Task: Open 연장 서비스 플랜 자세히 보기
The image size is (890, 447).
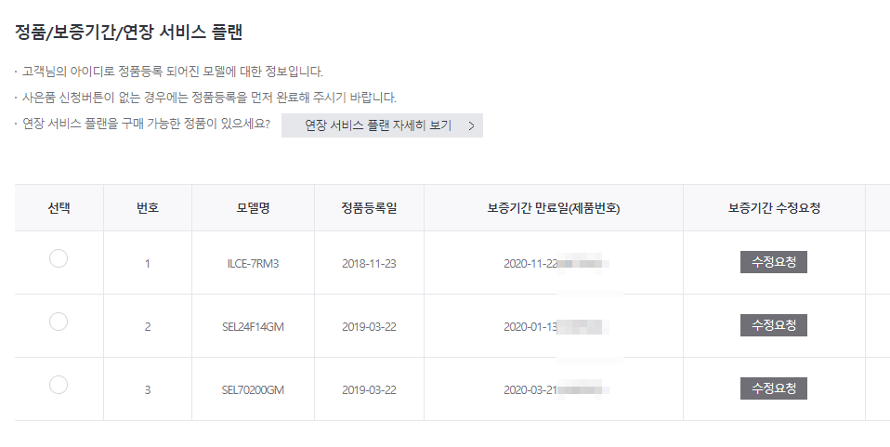Action: [x=382, y=125]
